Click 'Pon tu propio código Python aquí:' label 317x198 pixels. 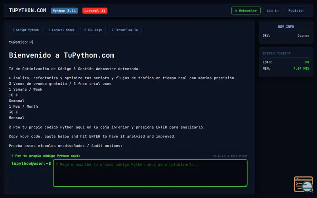point(46,156)
